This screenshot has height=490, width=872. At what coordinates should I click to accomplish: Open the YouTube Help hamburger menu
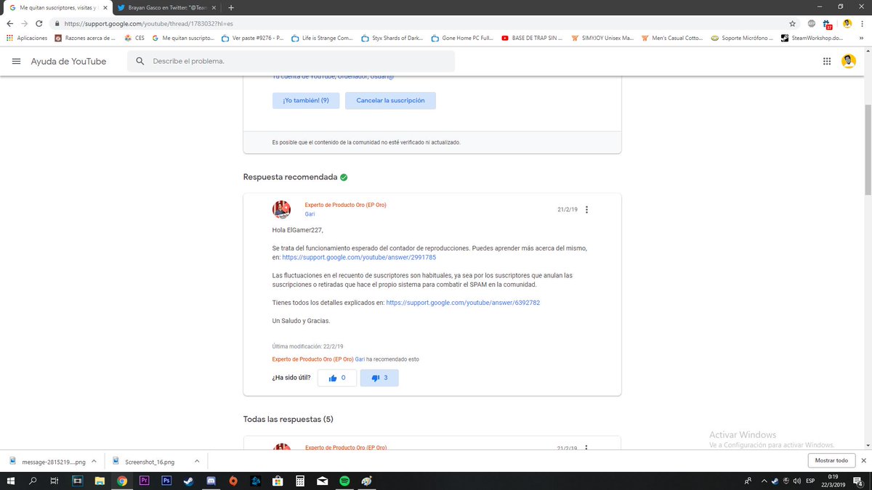coord(16,62)
